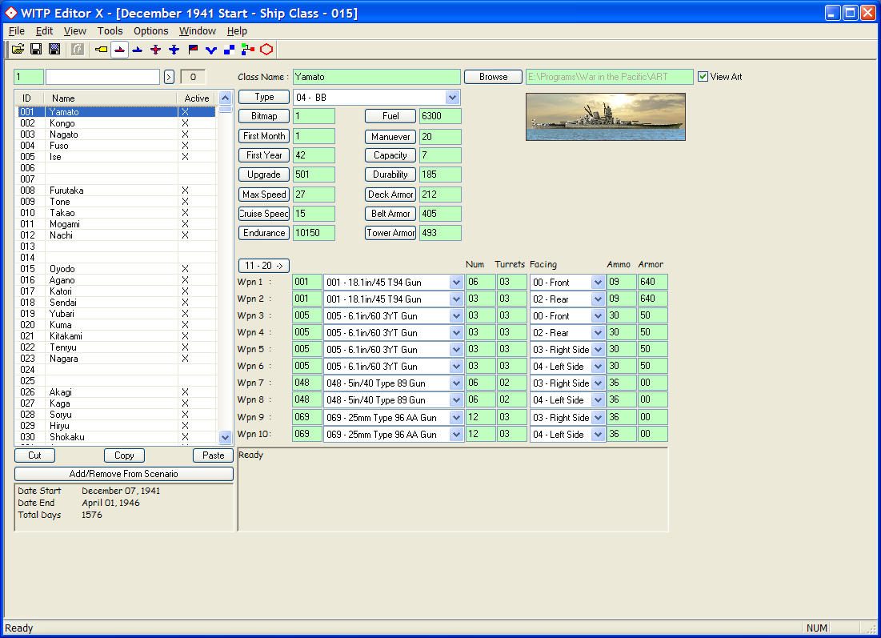
Task: Open Wpn 5 Facing dropdown
Action: (x=598, y=350)
